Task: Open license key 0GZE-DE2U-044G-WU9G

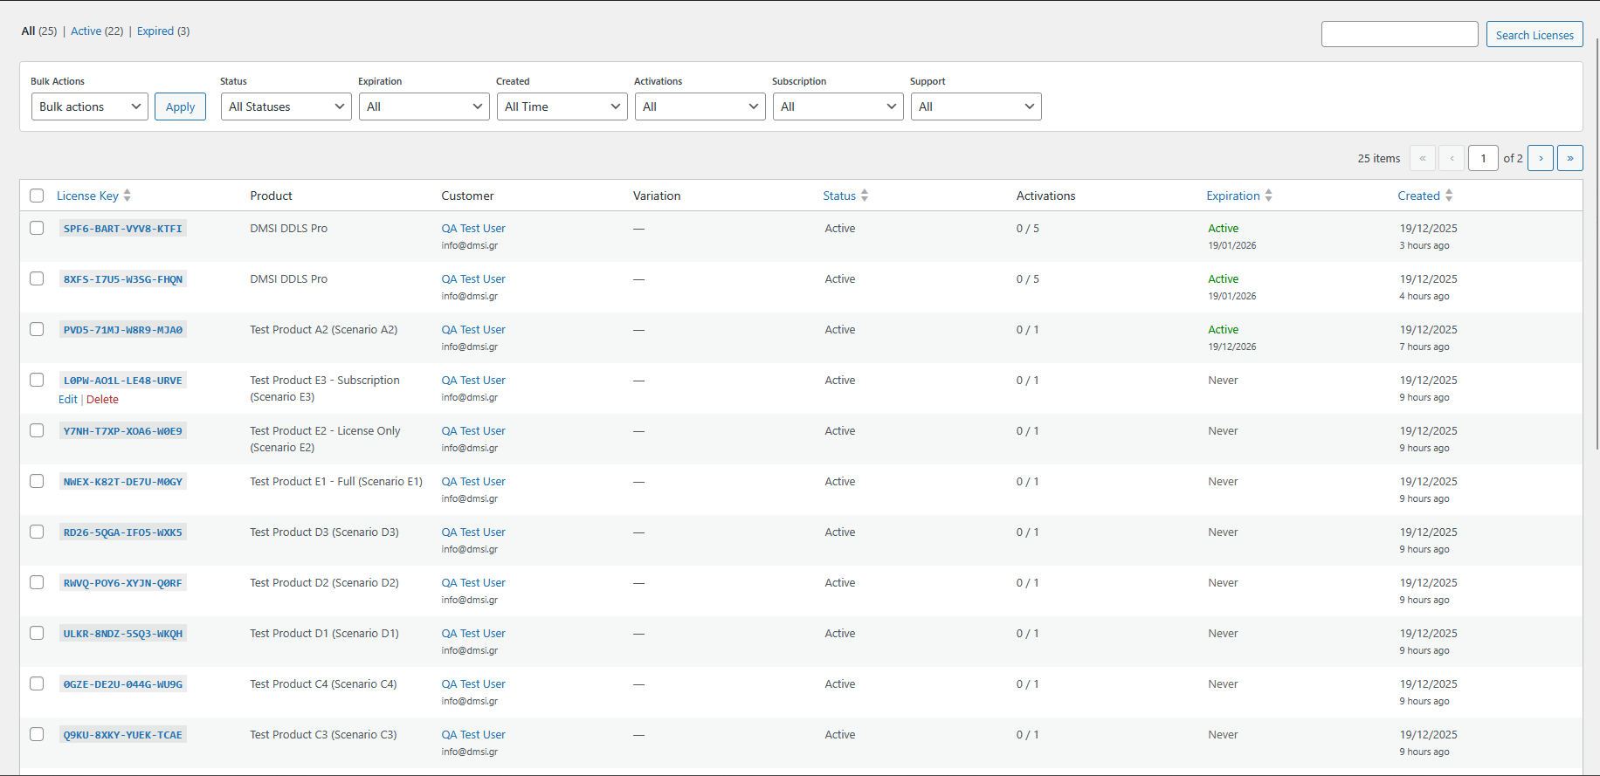Action: coord(123,684)
